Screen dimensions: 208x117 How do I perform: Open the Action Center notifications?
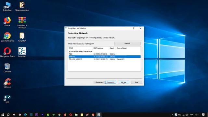coord(203,115)
